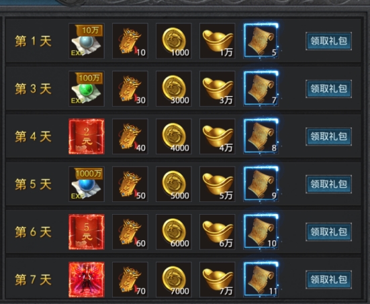Click the golden token icon labeled 40

pyautogui.click(x=130, y=136)
